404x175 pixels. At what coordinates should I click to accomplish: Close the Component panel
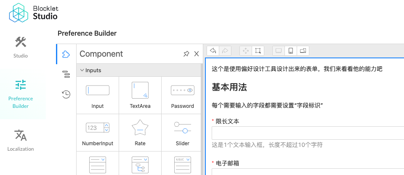196,54
